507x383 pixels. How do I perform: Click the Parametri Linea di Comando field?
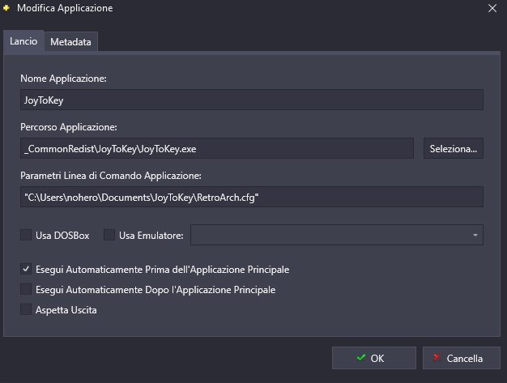pyautogui.click(x=252, y=197)
